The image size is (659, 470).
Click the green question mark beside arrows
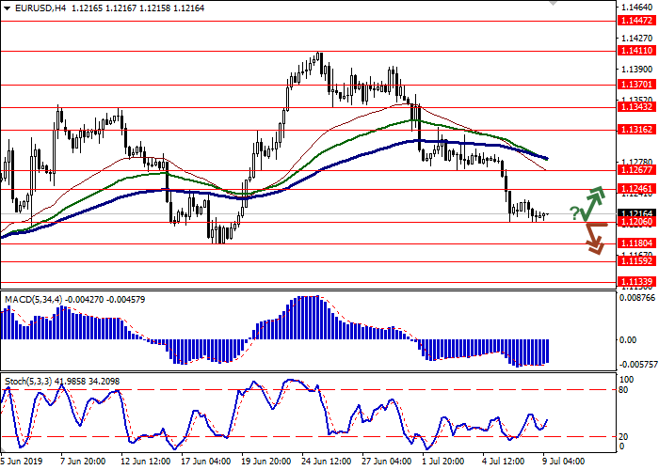(574, 213)
